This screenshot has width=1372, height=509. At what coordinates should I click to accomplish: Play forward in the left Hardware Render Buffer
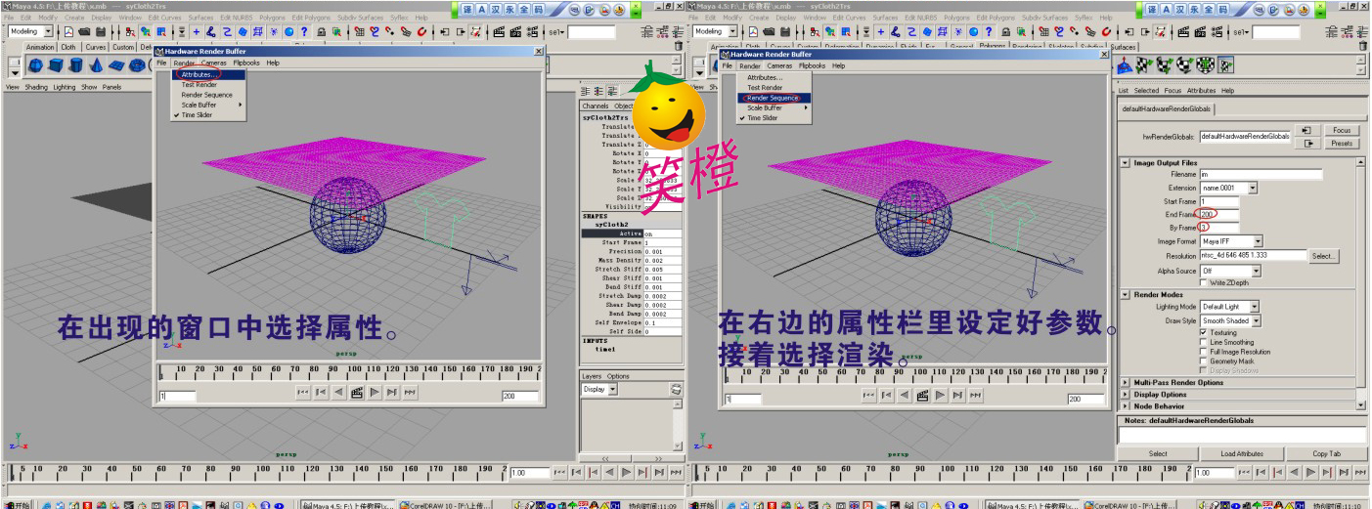pos(374,392)
